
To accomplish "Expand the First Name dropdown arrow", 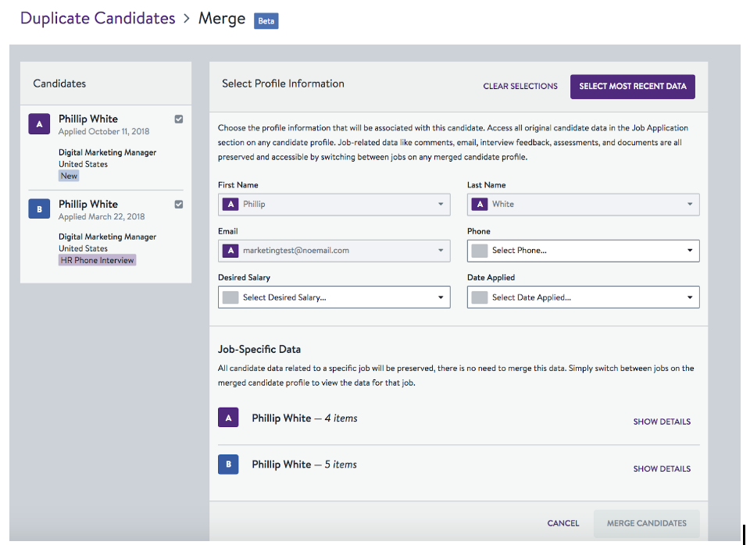I will [x=441, y=204].
